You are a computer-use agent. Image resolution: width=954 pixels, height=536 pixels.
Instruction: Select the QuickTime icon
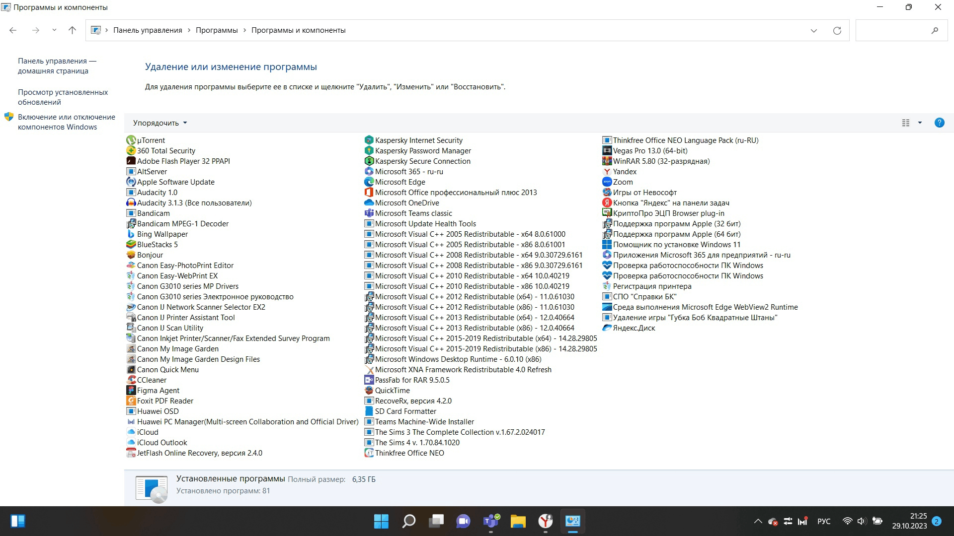pyautogui.click(x=369, y=391)
